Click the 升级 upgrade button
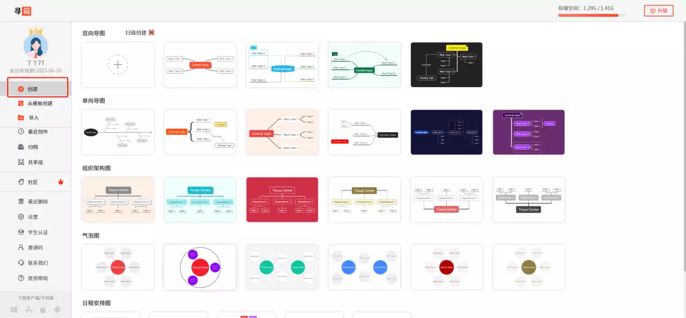Screen dimensions: 686x318 pos(658,10)
